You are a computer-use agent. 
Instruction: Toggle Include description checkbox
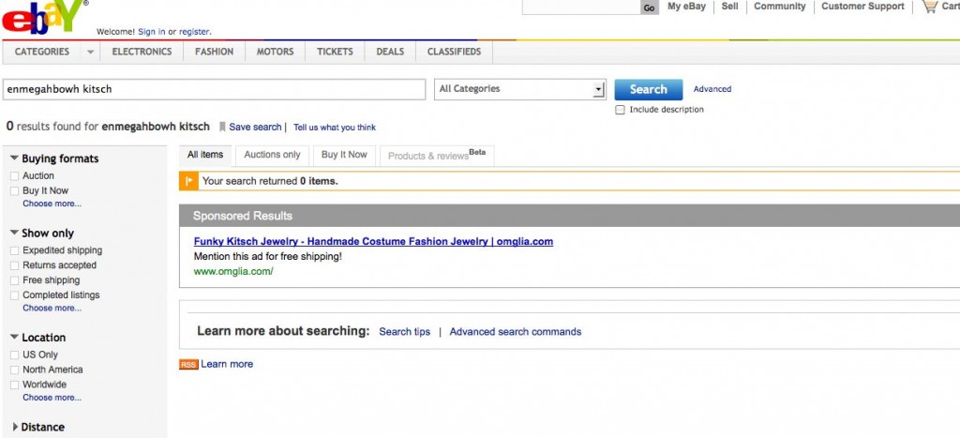[x=621, y=110]
